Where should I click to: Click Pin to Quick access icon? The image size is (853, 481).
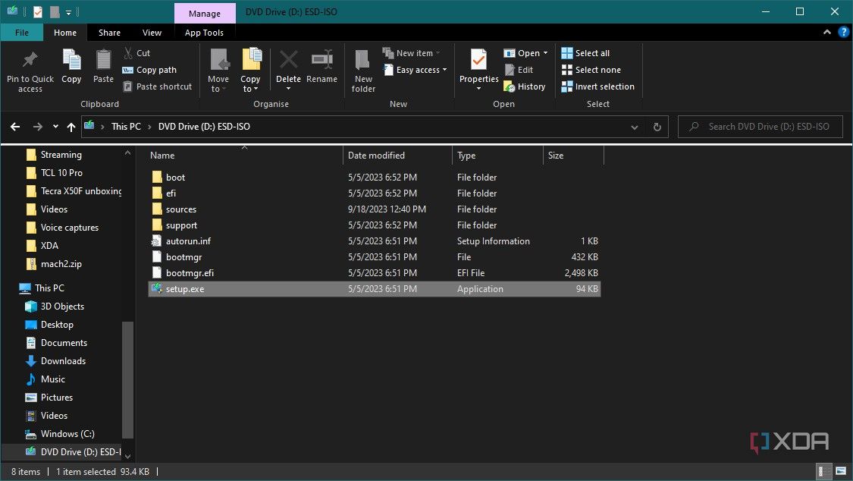[30, 60]
